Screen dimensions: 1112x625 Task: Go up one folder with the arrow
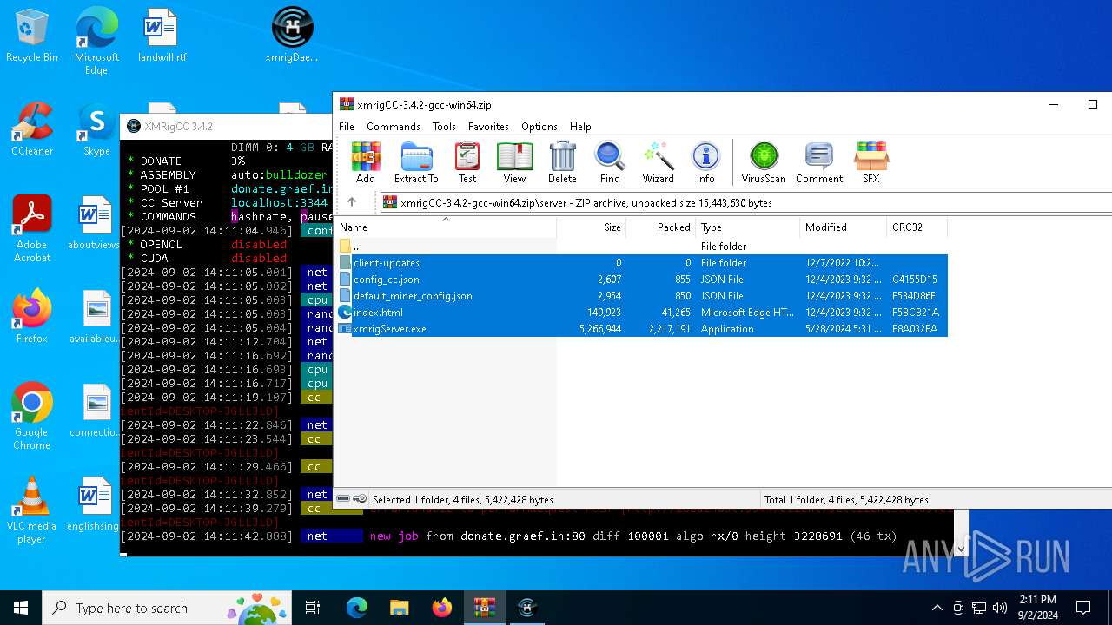pos(352,202)
